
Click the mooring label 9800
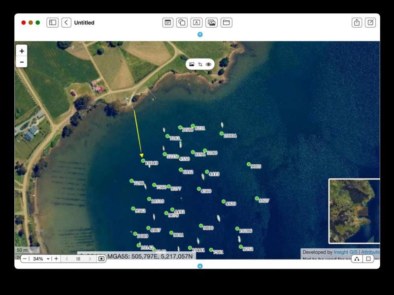point(208,228)
